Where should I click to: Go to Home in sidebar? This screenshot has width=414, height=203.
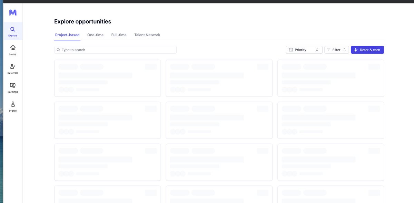click(13, 50)
